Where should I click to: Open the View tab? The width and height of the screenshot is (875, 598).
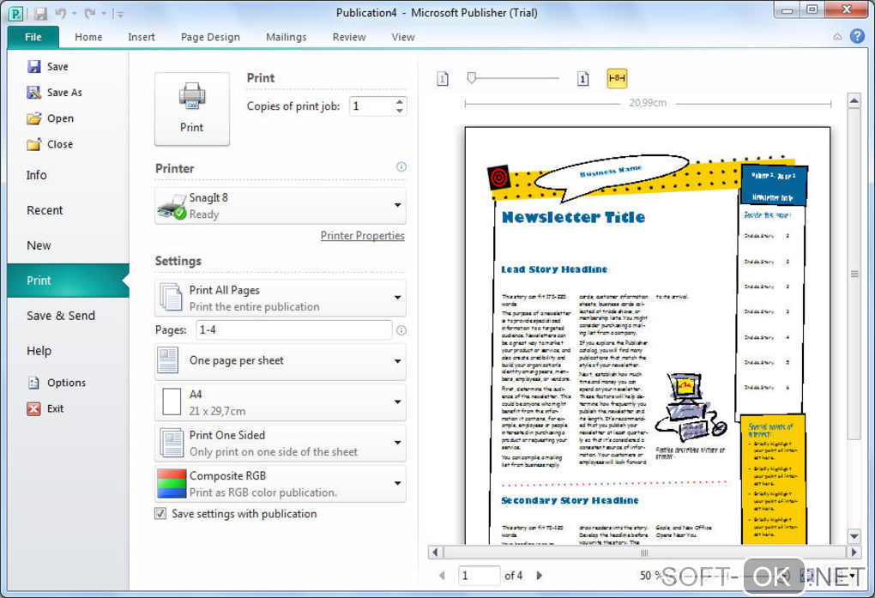pos(403,37)
